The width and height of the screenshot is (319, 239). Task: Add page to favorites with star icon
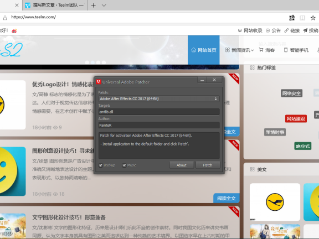click(313, 18)
